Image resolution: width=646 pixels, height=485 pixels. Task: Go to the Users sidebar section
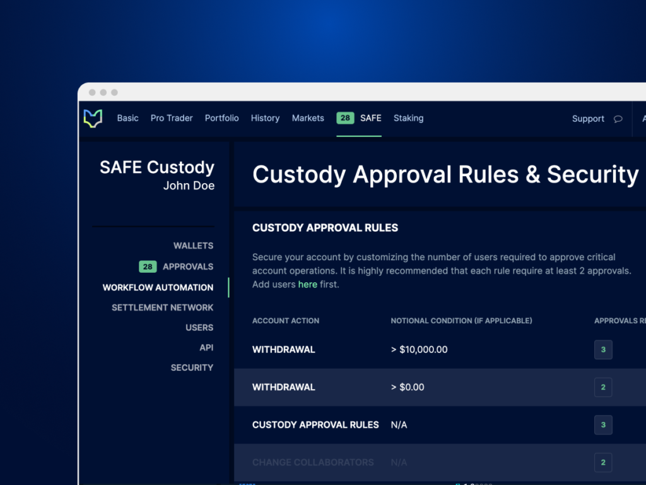[199, 327]
